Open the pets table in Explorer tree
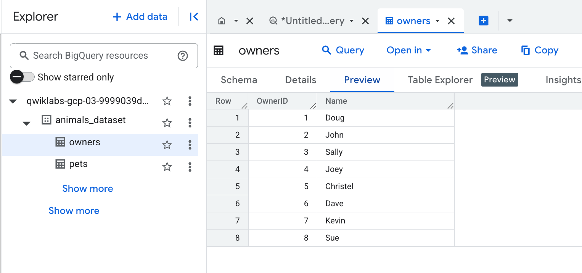582x273 pixels. pyautogui.click(x=78, y=164)
